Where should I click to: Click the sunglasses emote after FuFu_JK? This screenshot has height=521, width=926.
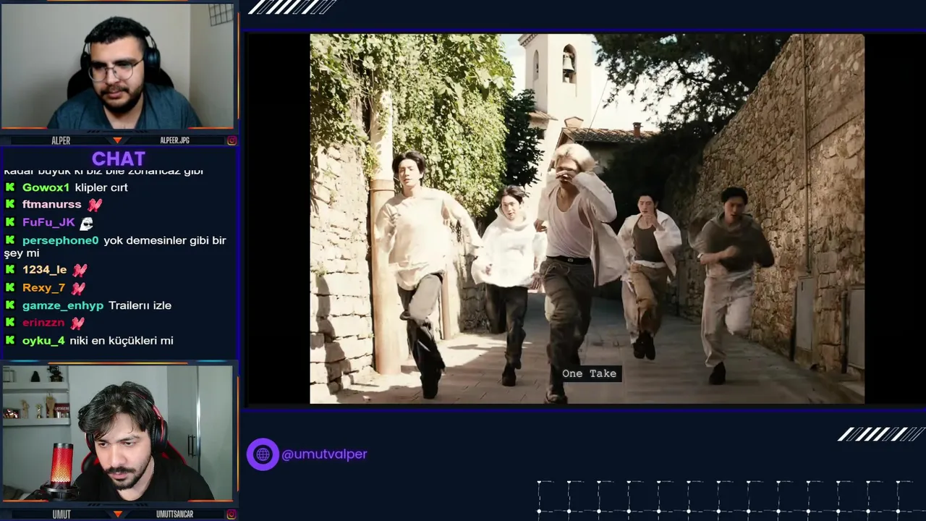[x=86, y=223]
